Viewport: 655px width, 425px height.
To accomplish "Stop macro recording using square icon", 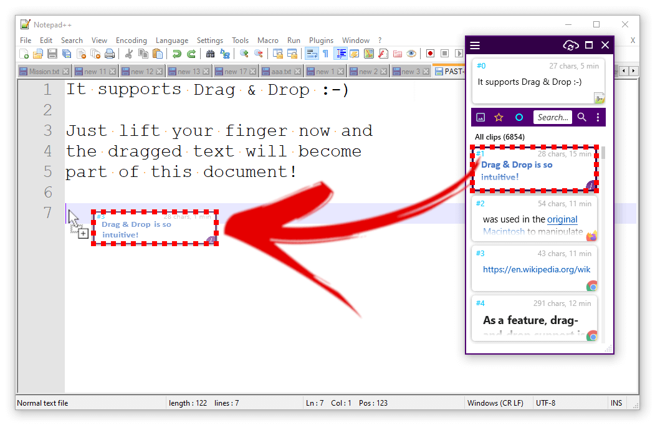I will coord(445,54).
